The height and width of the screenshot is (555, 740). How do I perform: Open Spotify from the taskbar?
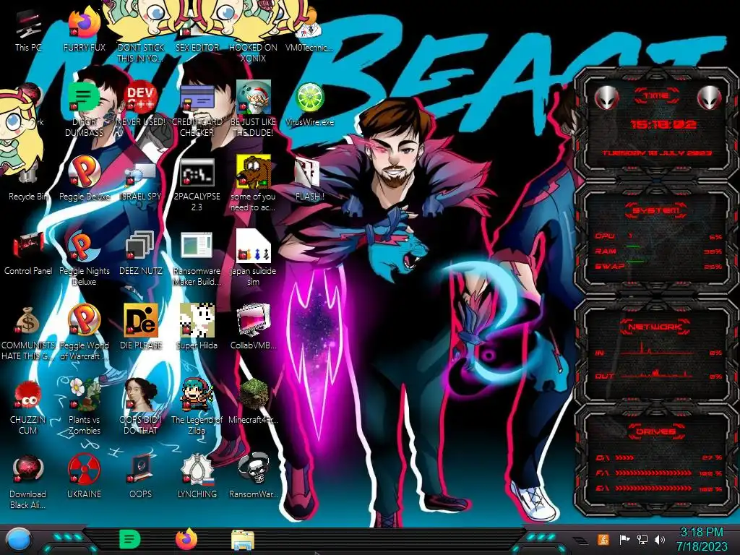[x=130, y=539]
